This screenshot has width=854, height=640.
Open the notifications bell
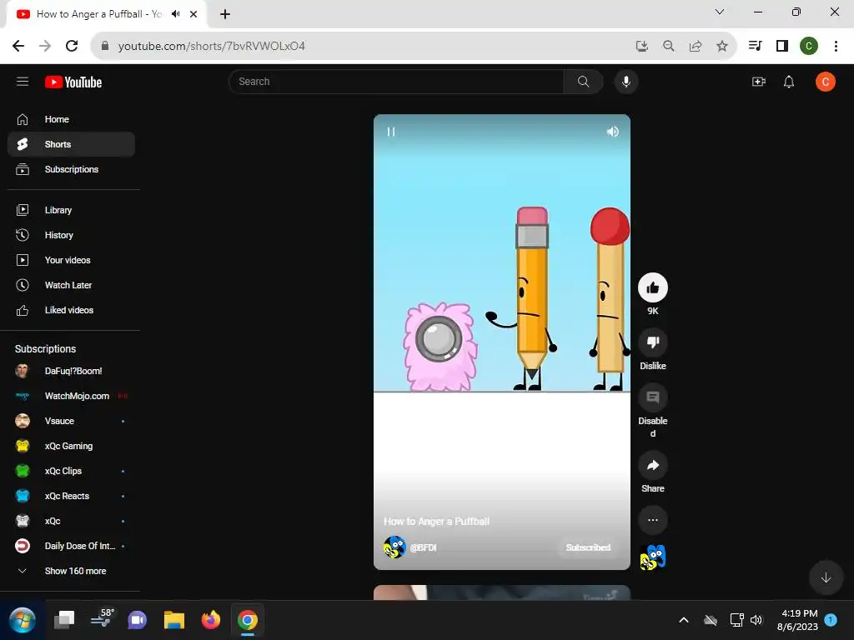pyautogui.click(x=789, y=82)
